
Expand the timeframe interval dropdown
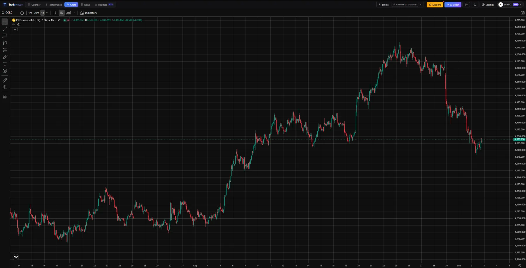click(x=47, y=13)
